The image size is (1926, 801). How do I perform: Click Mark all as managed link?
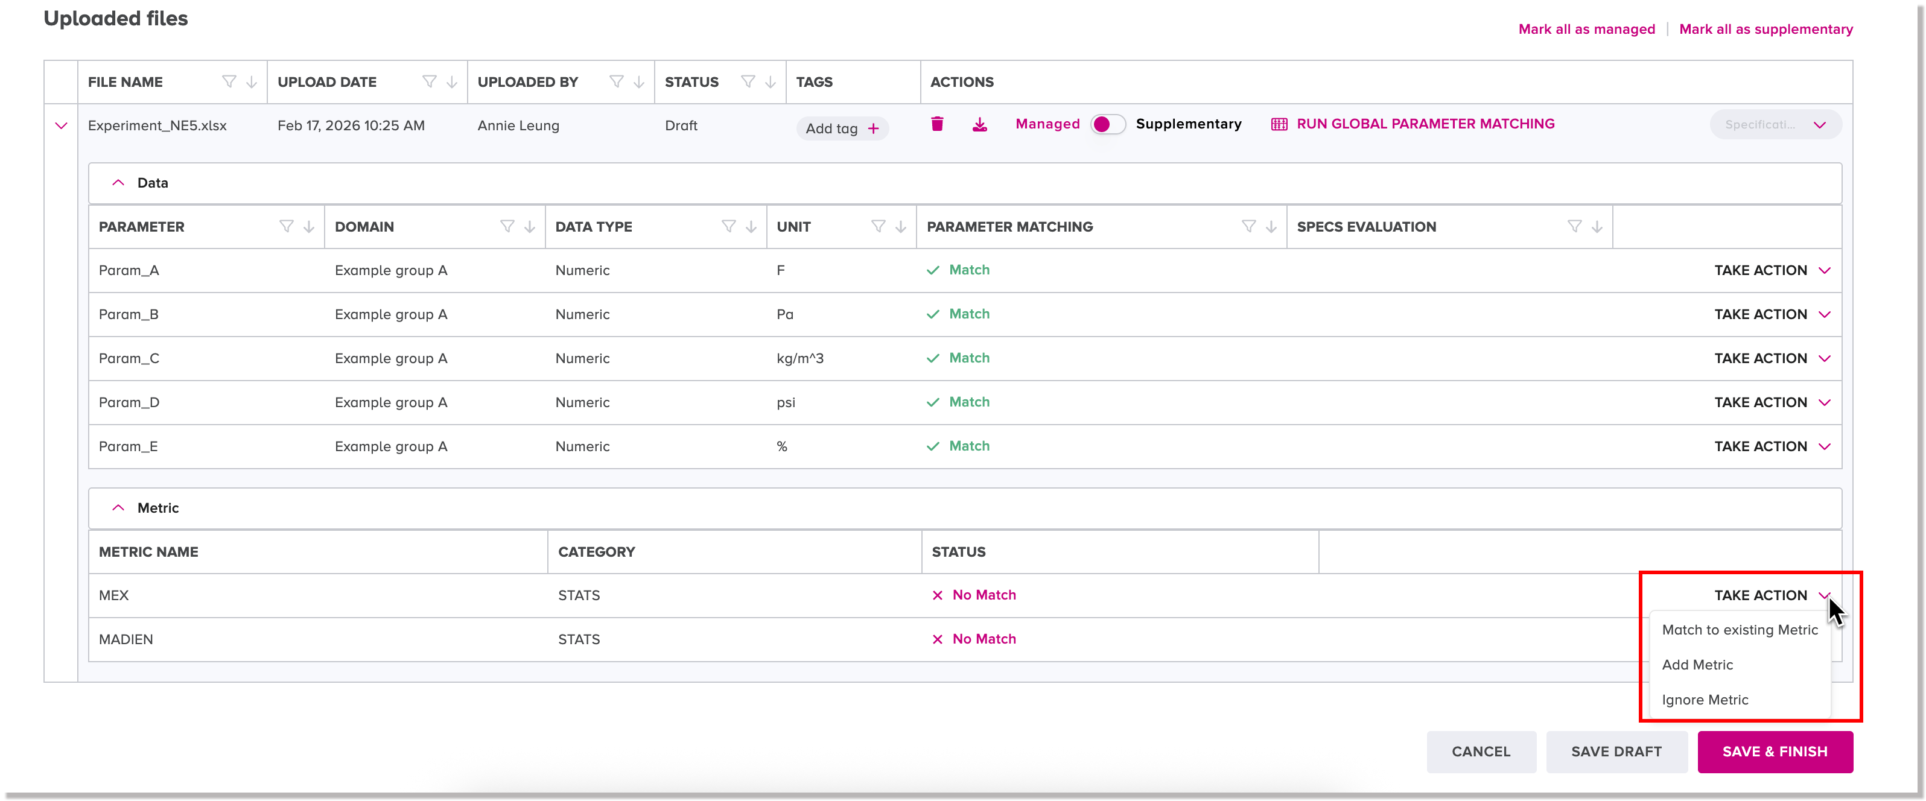(x=1586, y=29)
